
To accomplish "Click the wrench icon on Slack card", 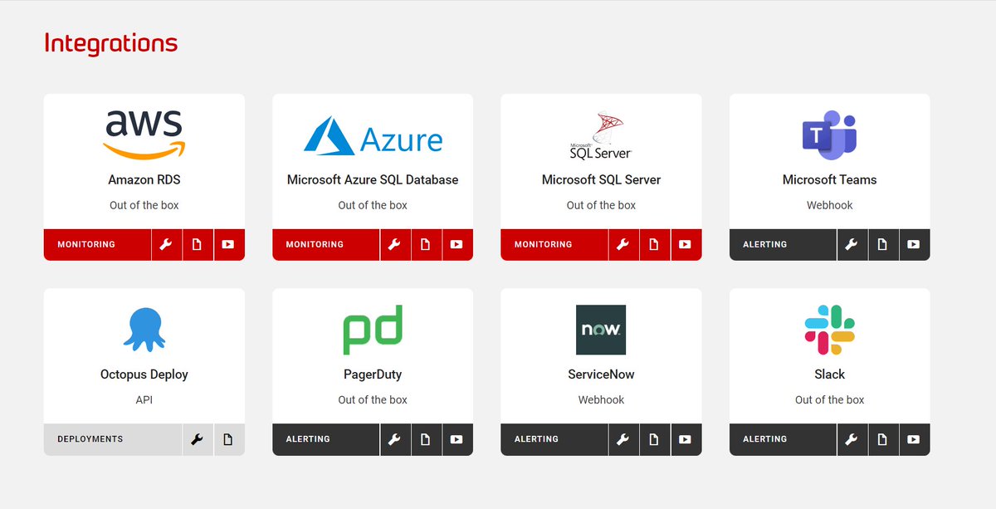I will [x=852, y=439].
